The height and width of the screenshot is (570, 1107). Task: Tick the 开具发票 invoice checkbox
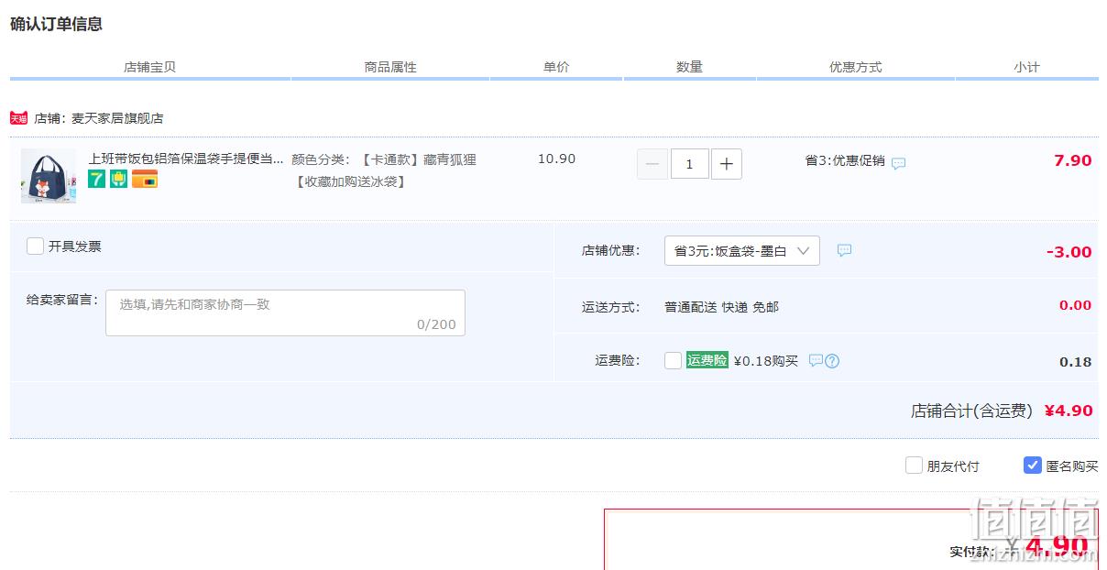[x=35, y=246]
